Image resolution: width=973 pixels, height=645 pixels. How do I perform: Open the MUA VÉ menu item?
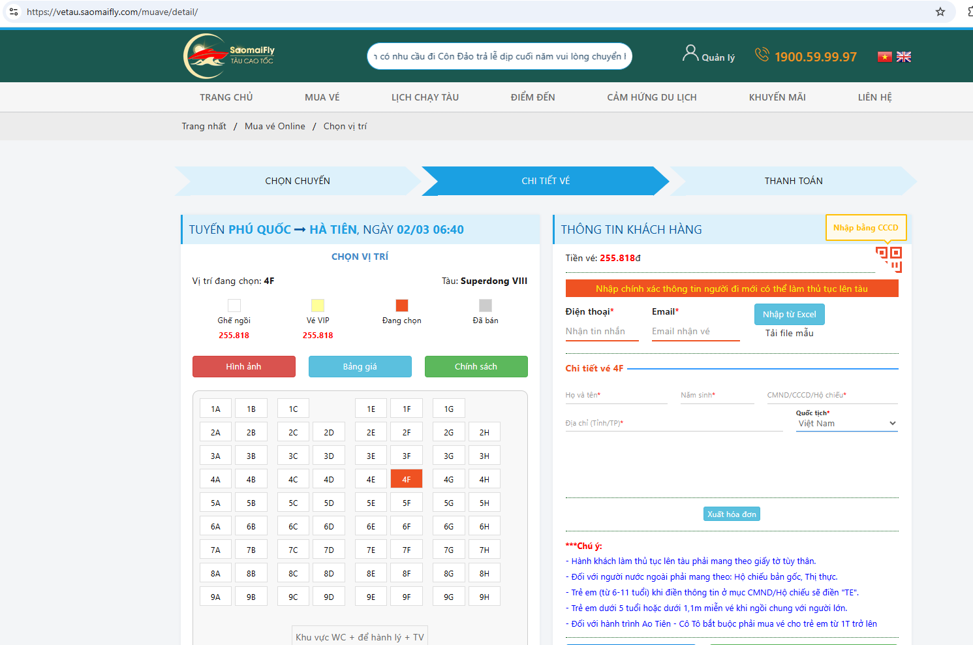pyautogui.click(x=322, y=97)
